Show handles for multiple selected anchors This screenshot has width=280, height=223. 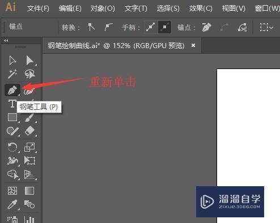pyautogui.click(x=150, y=28)
